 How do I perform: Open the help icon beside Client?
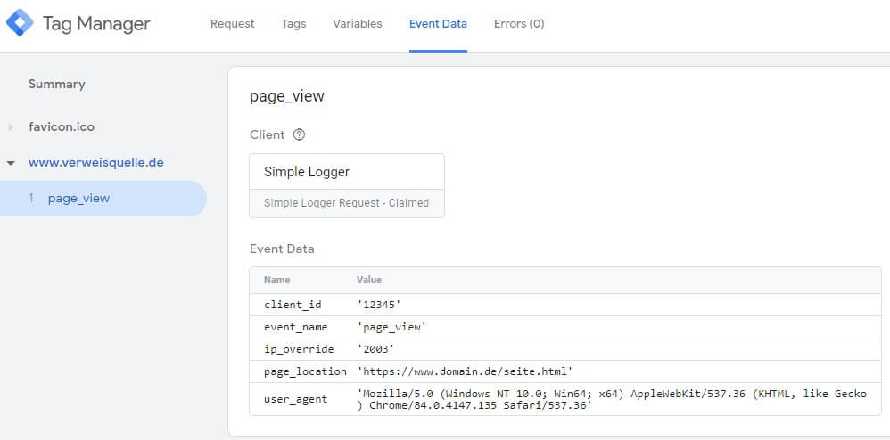(x=299, y=135)
